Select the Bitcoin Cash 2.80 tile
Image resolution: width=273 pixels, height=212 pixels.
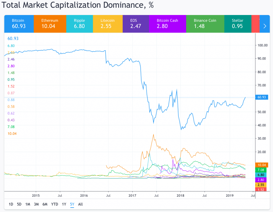168,24
